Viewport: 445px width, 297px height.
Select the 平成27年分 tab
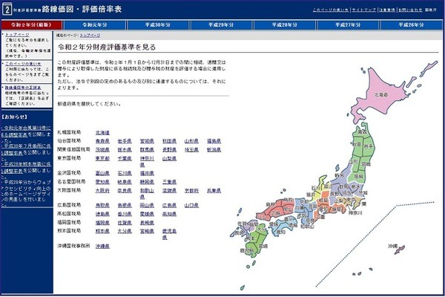click(348, 25)
